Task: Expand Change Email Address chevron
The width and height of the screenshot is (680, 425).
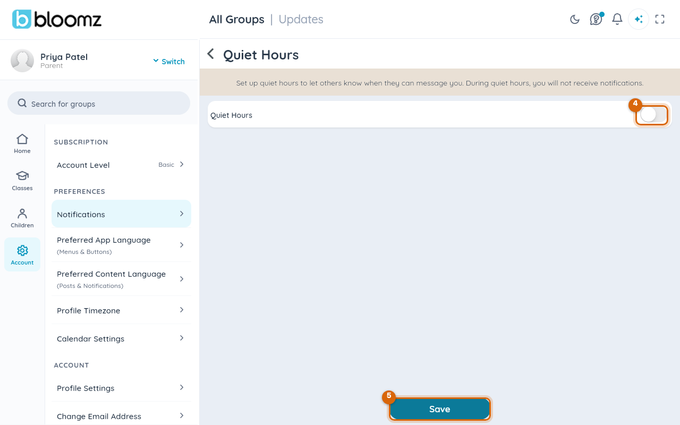Action: pos(182,415)
